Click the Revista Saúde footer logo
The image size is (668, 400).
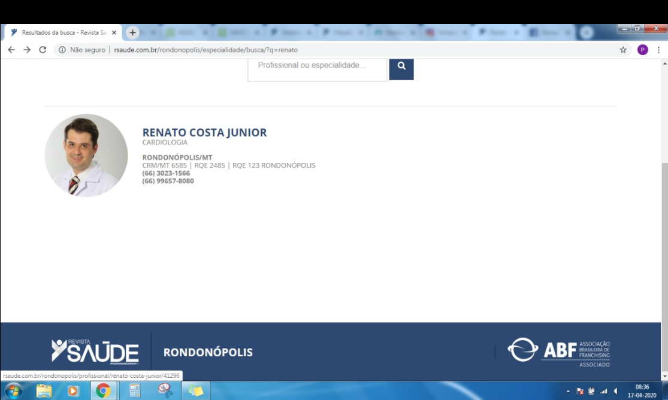pyautogui.click(x=95, y=351)
